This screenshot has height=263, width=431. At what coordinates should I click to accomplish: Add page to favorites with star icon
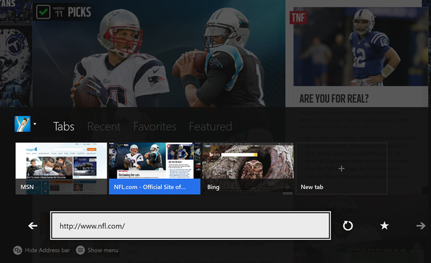point(384,226)
